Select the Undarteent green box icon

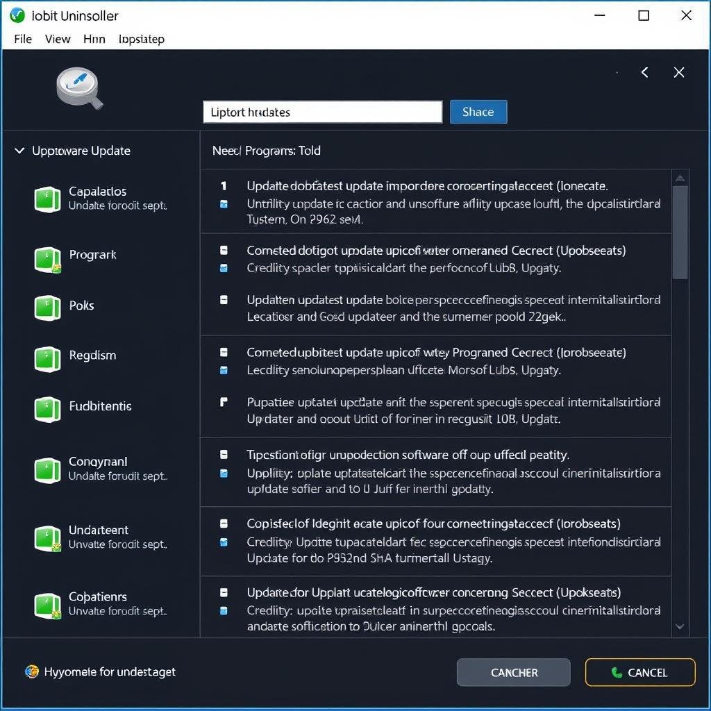[48, 538]
